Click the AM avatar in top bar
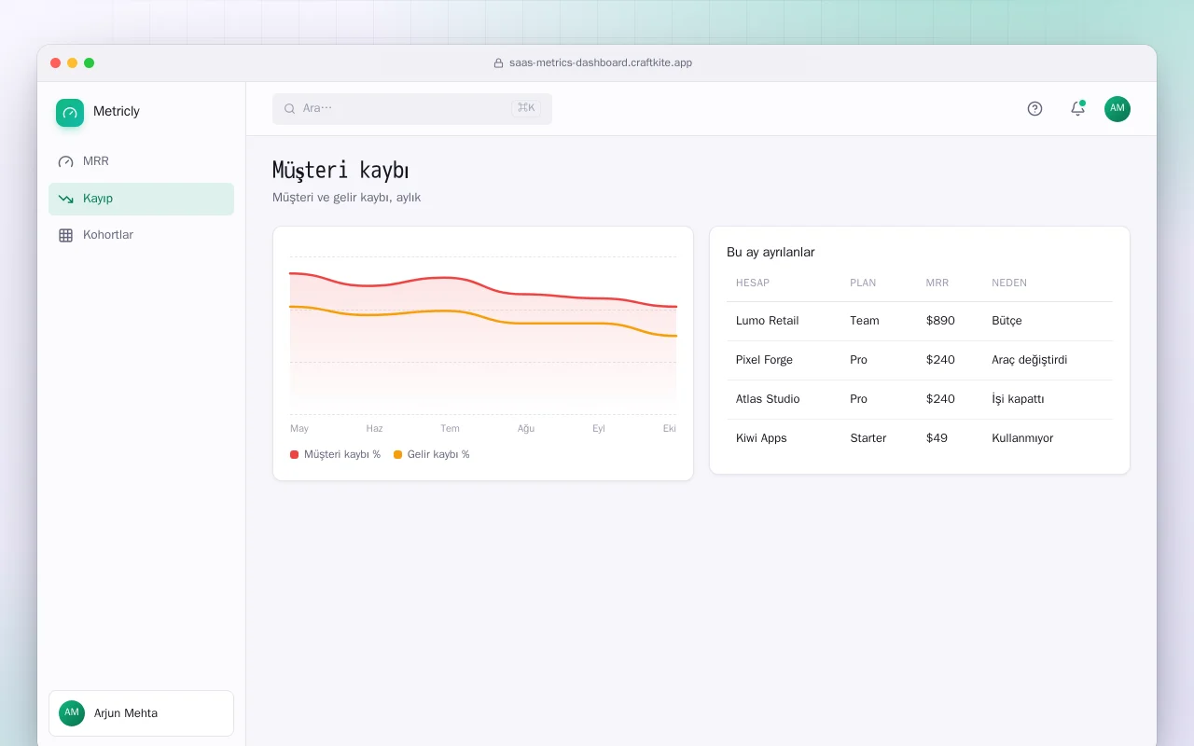This screenshot has width=1194, height=746. [x=1118, y=108]
